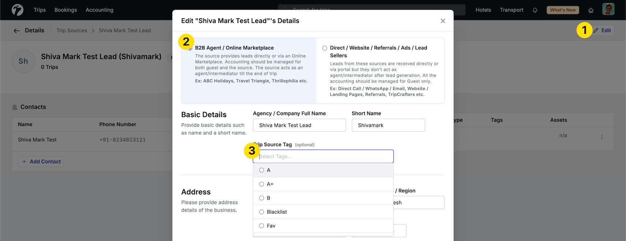Open the notifications bell
Screen dimensions: 626x241
[535, 10]
